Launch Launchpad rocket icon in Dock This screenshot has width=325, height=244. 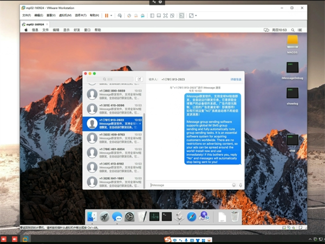point(104,217)
